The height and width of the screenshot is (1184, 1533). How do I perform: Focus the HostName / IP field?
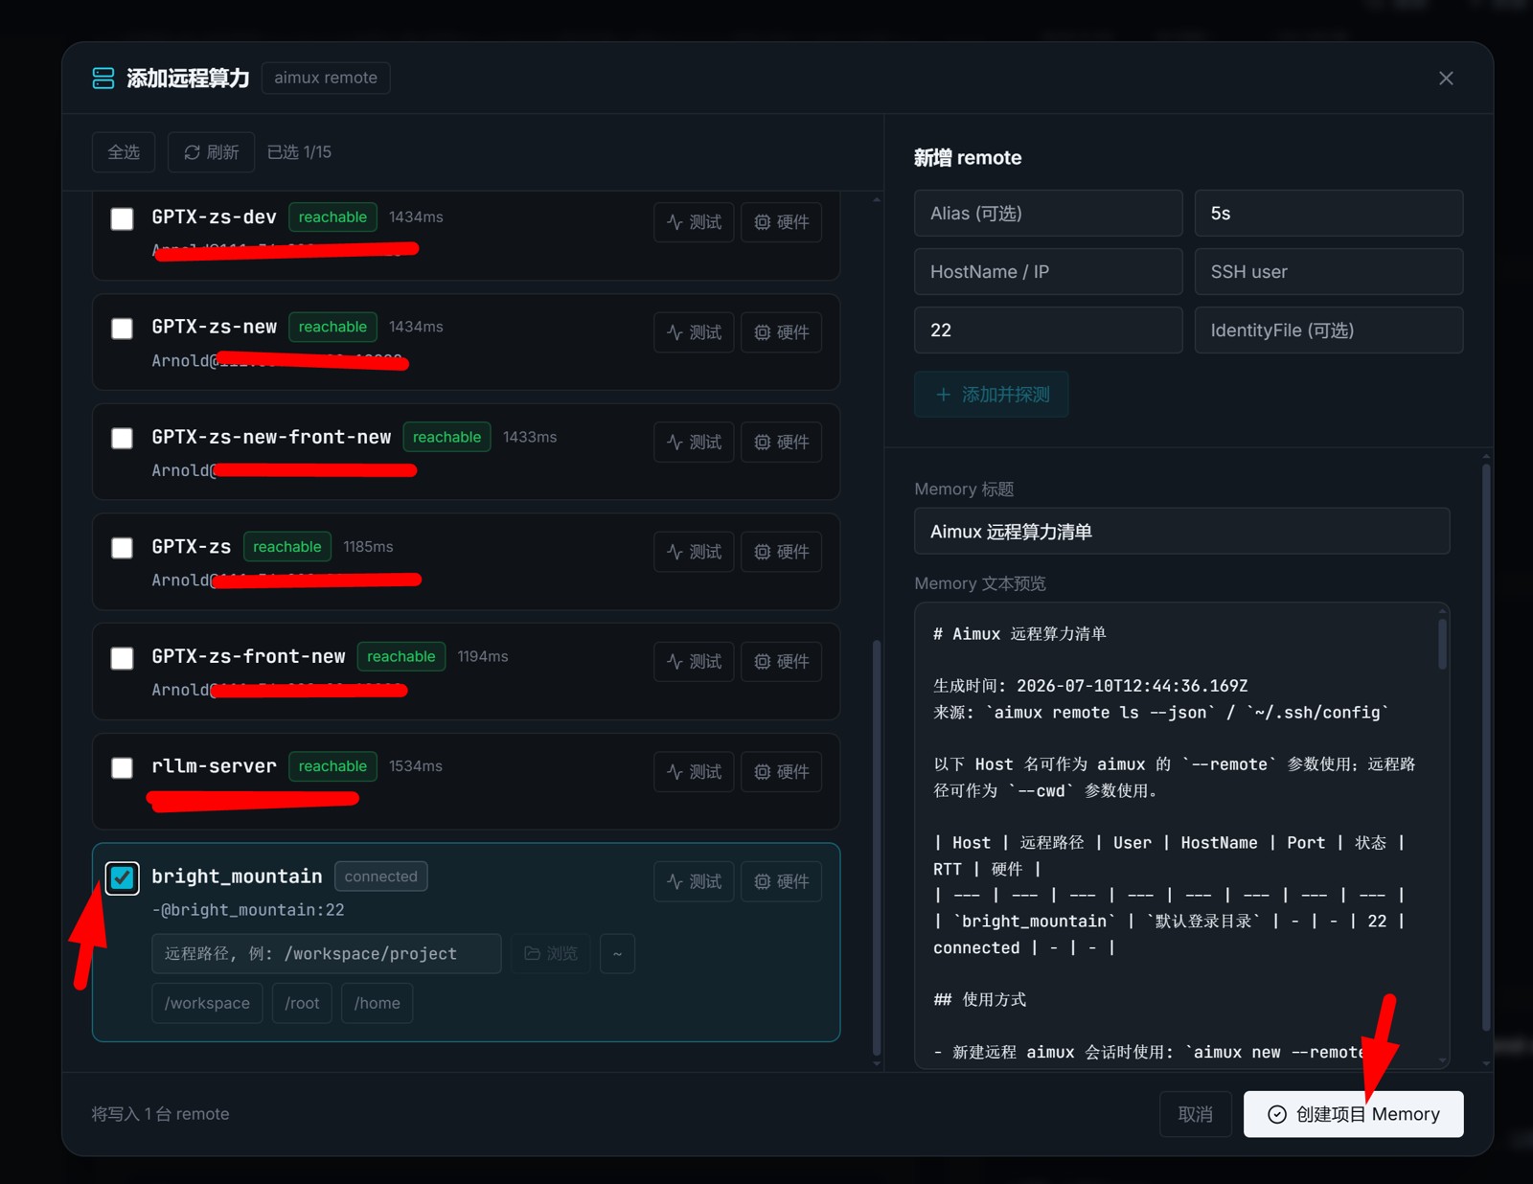[1048, 272]
